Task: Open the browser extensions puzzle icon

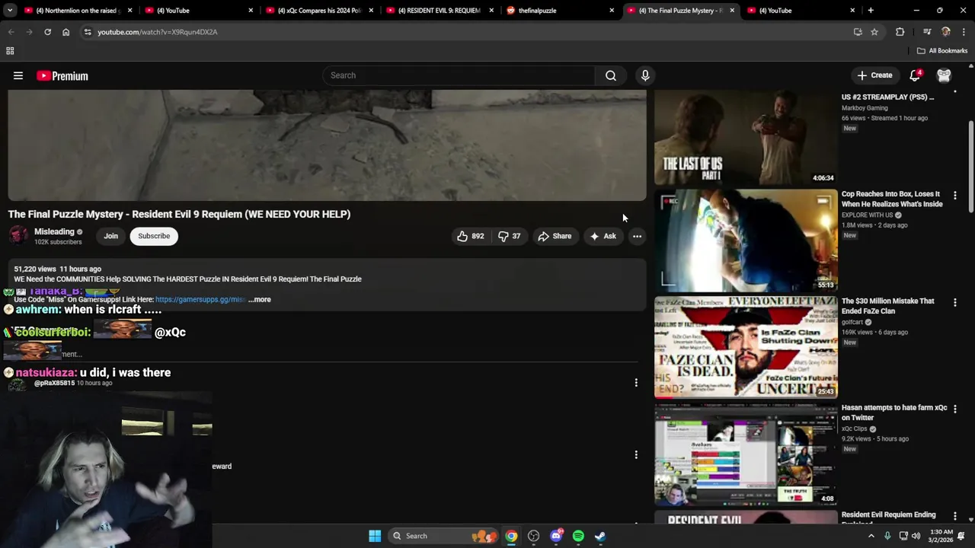Action: (x=900, y=32)
